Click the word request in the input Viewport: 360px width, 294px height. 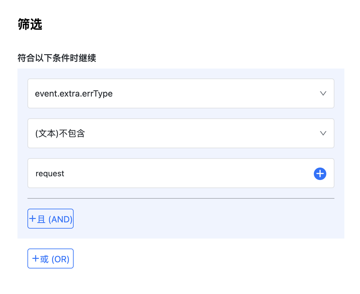[50, 173]
